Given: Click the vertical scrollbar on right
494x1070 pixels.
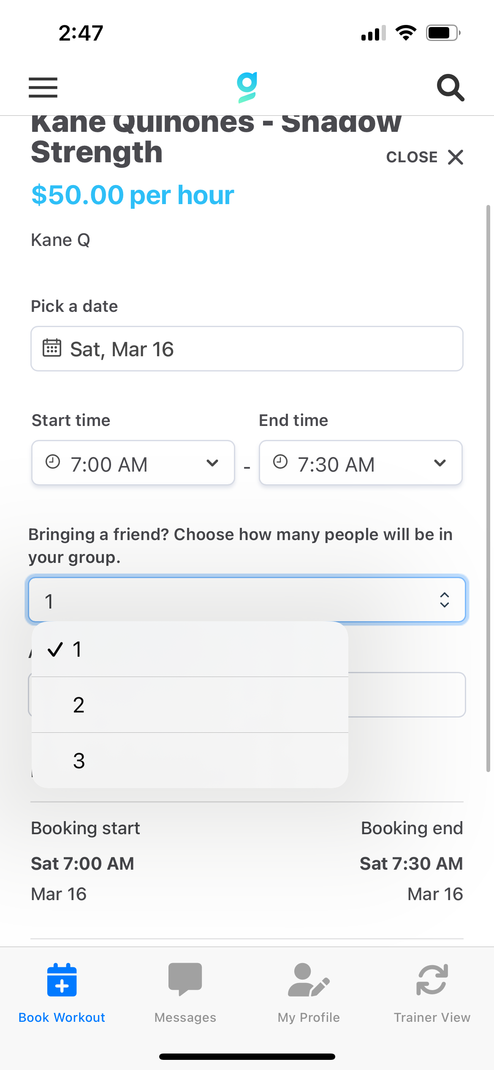Looking at the screenshot, I should click(x=488, y=488).
